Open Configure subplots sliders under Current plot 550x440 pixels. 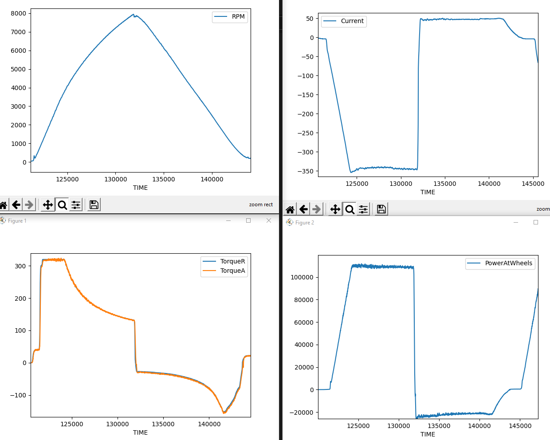click(x=364, y=209)
